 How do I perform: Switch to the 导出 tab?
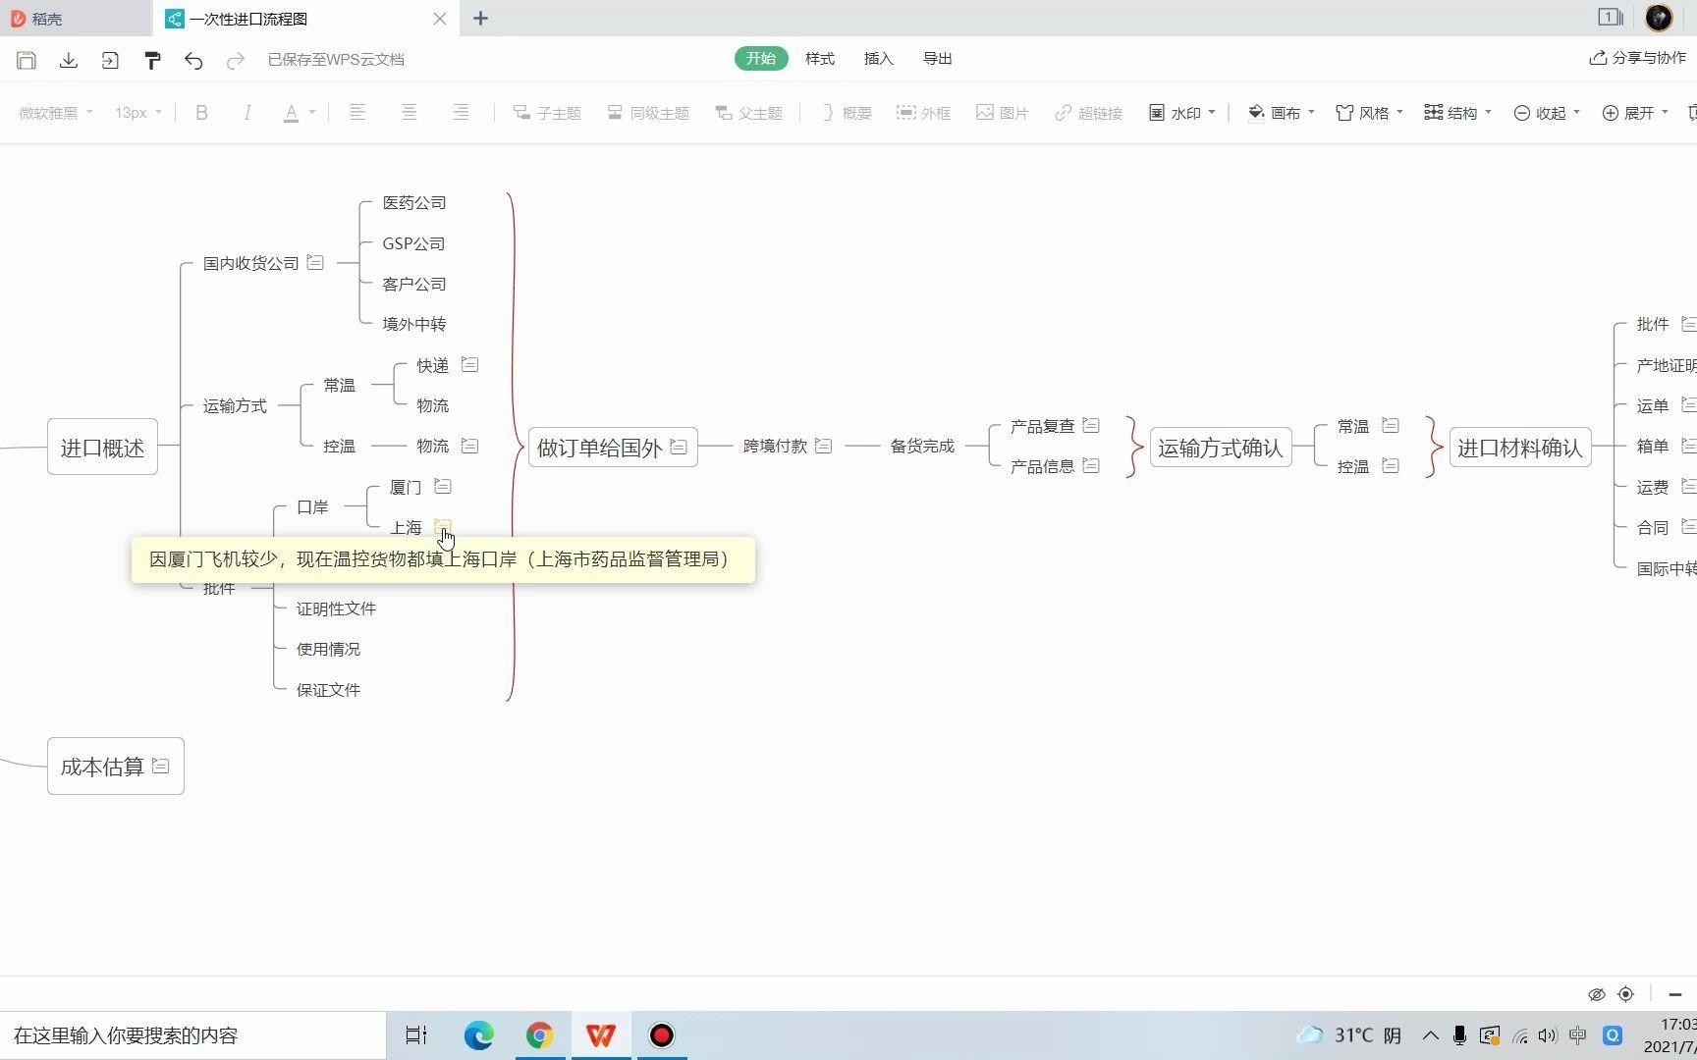pyautogui.click(x=938, y=59)
